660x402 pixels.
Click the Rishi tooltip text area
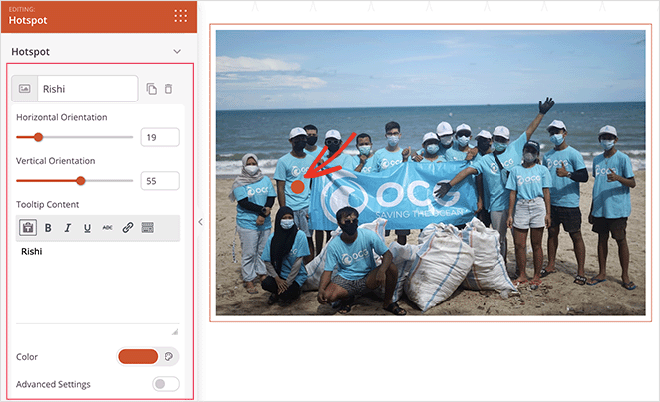tap(98, 283)
